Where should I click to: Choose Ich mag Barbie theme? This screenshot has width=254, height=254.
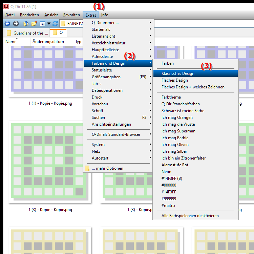point(195,138)
